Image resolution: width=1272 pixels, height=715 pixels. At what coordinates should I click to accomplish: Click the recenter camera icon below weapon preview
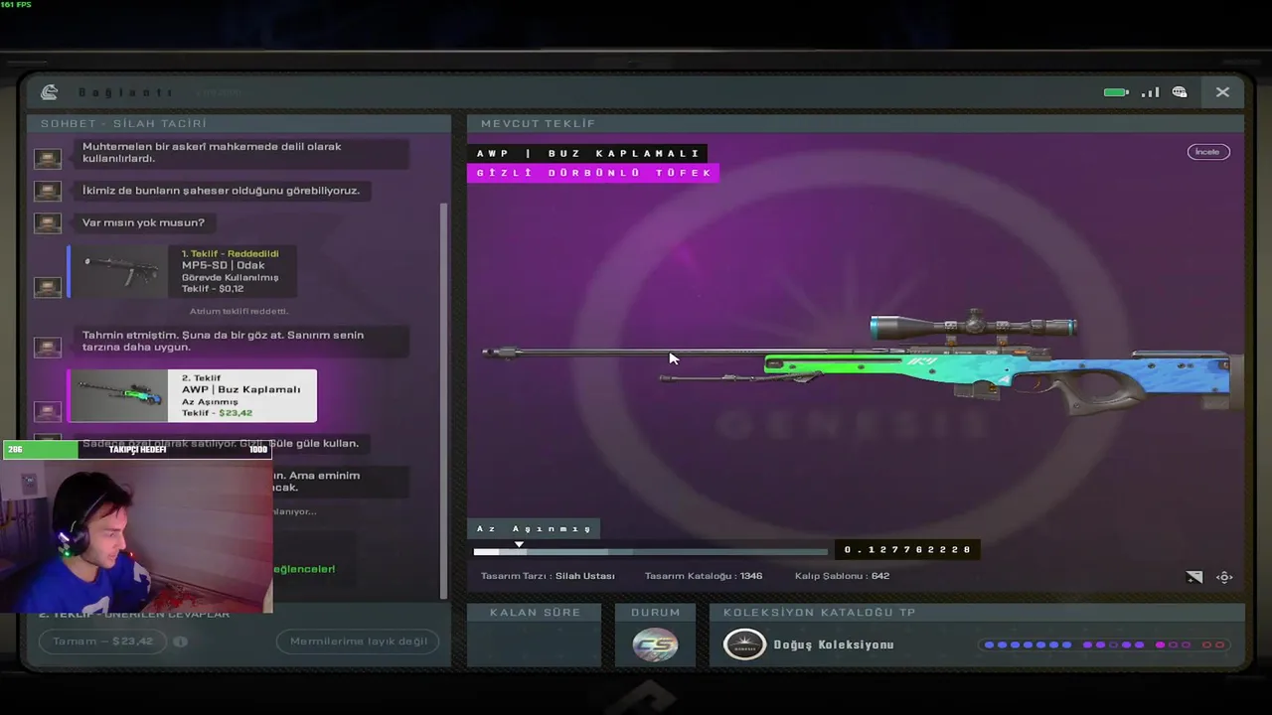(x=1224, y=577)
